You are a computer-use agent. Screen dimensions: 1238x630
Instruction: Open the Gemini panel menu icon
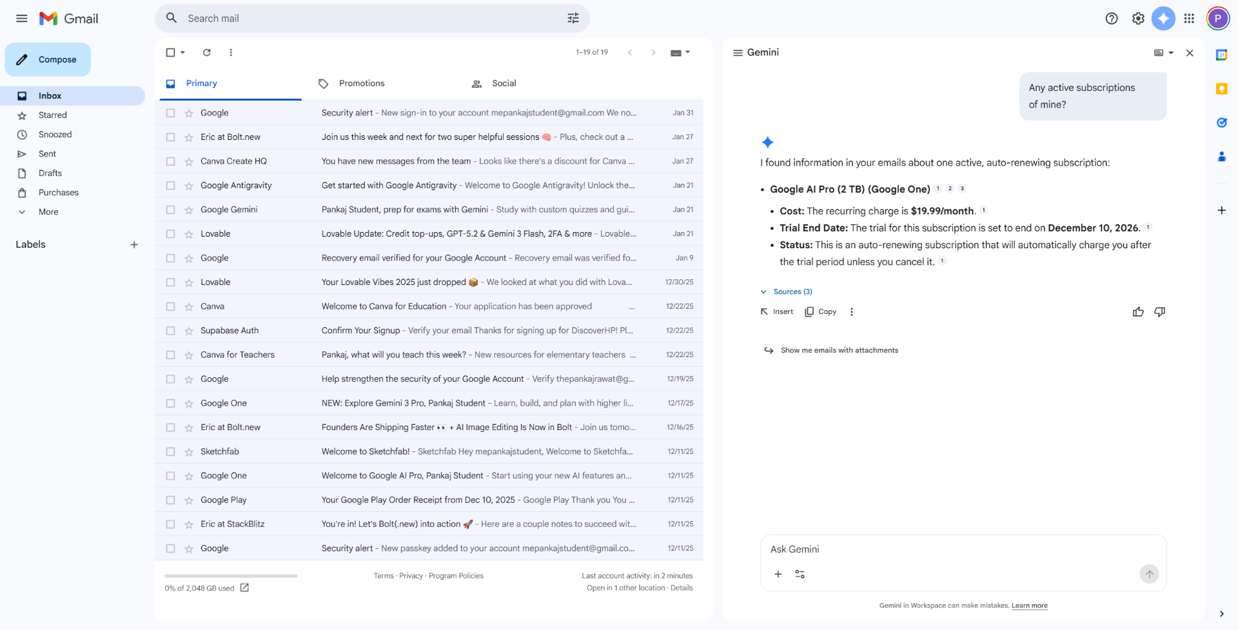coord(738,52)
